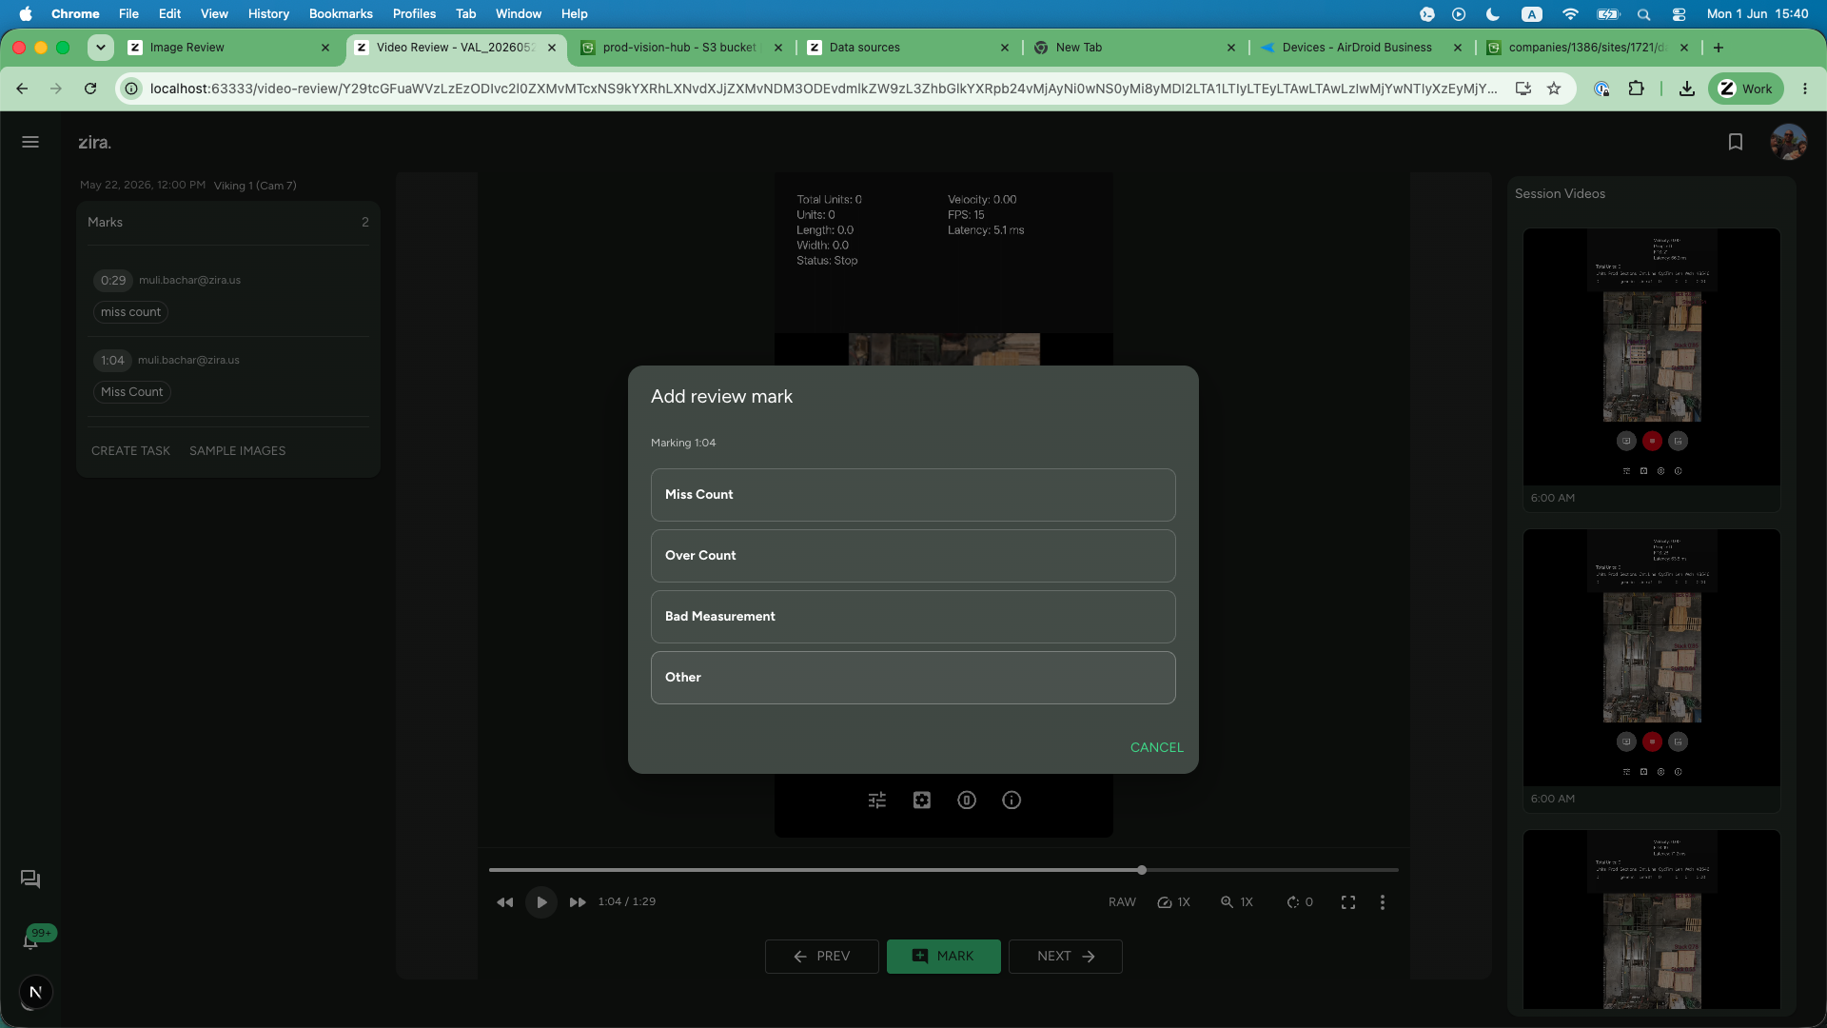Switch to the Image Review browser tab
Screen dimensions: 1827x1028
pyautogui.click(x=228, y=48)
